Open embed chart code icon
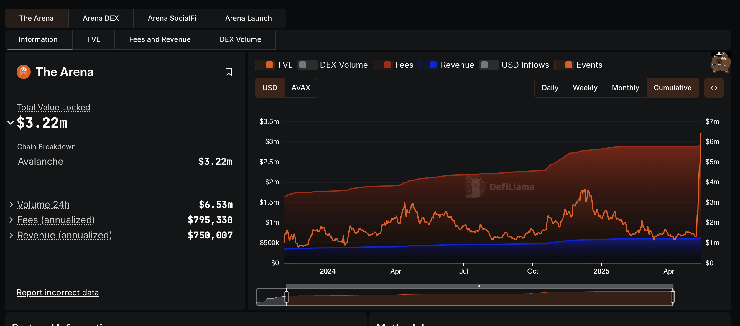 pos(714,88)
